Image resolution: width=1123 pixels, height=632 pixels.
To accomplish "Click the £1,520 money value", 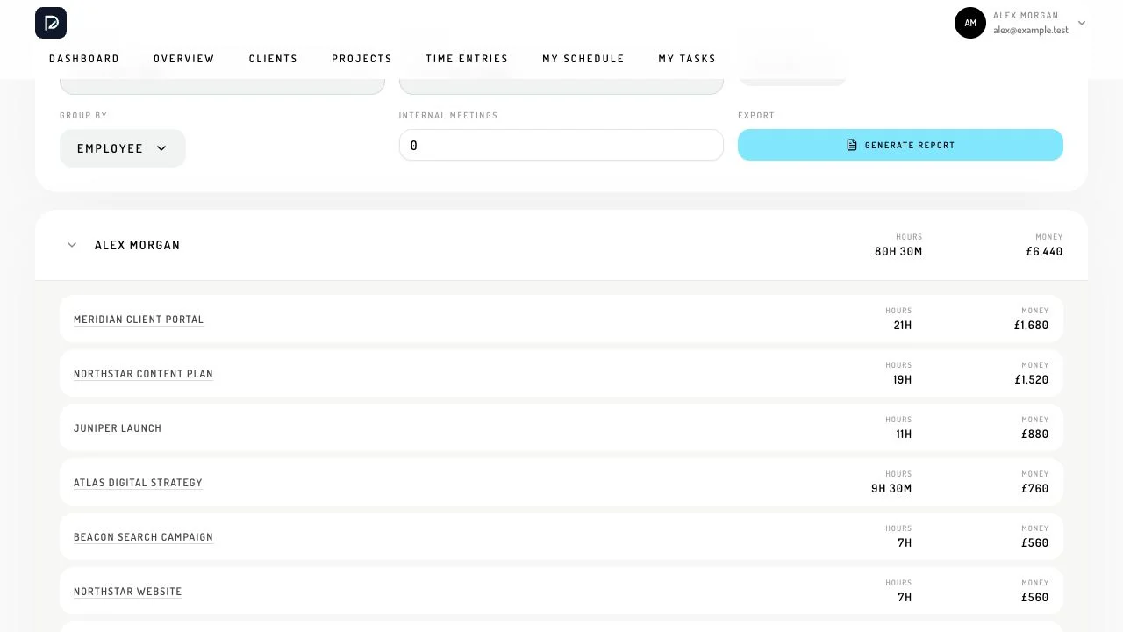I will tap(1032, 380).
